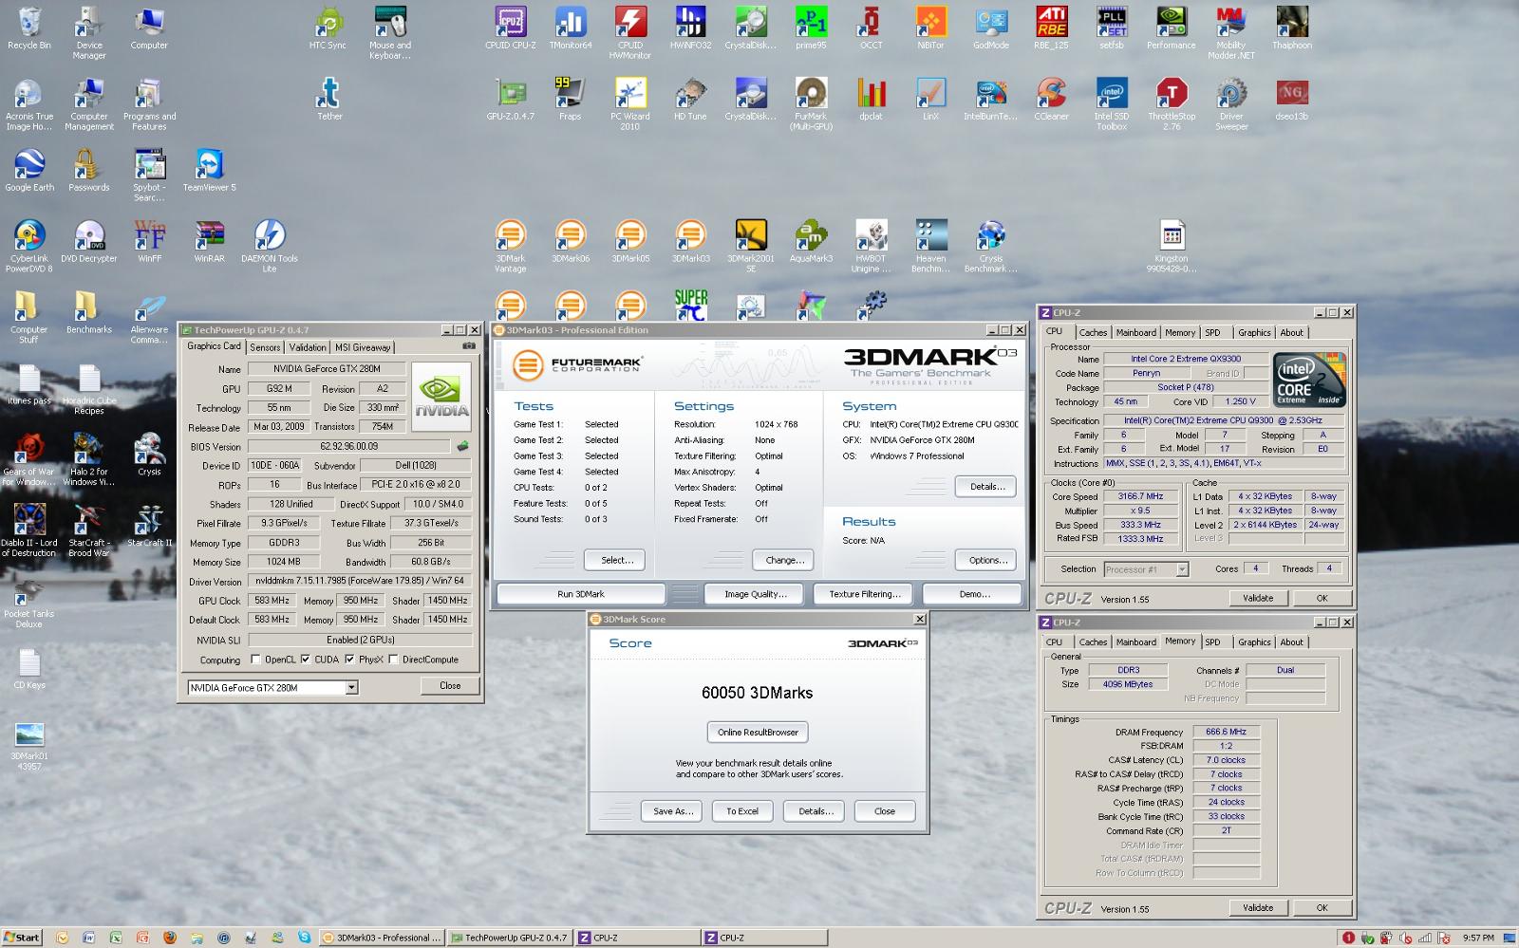Click the 9:57 PM clock in the taskbar
1519x948 pixels.
pos(1478,938)
